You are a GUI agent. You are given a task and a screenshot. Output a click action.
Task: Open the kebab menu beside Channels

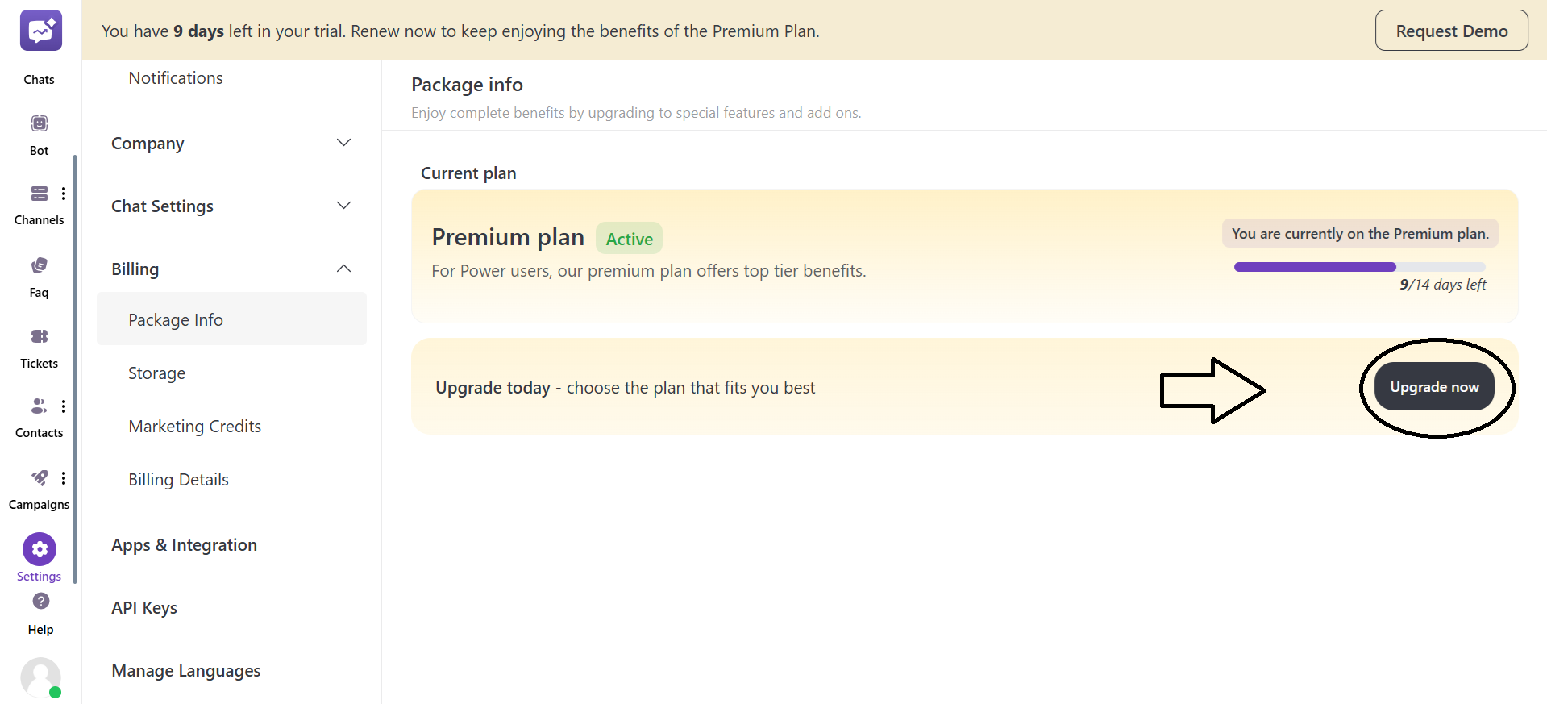click(64, 194)
